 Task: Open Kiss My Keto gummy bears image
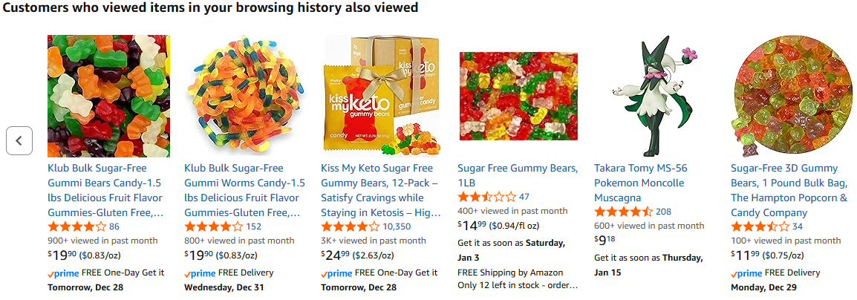point(382,96)
